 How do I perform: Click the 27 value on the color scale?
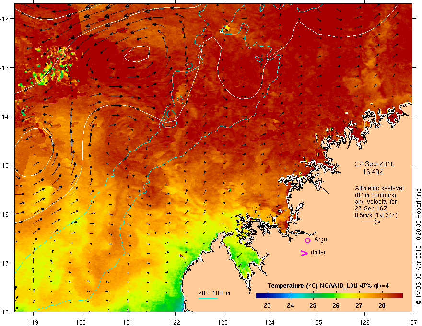[359, 305]
